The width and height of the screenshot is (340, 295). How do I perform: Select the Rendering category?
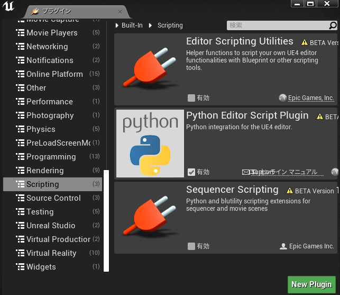click(45, 171)
